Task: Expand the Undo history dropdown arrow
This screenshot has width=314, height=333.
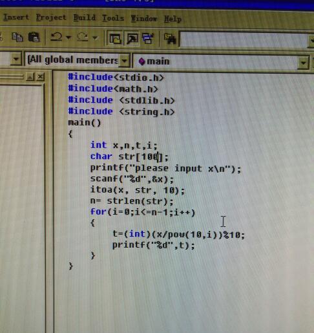Action: pos(68,38)
